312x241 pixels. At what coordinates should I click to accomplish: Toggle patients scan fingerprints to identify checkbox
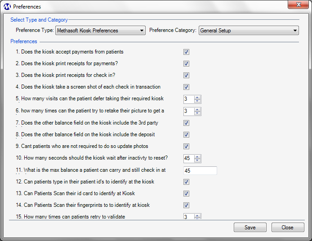[186, 205]
